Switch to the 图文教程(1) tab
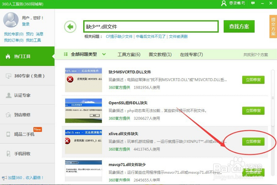Viewport: 277px width, 185px height. (x=160, y=54)
